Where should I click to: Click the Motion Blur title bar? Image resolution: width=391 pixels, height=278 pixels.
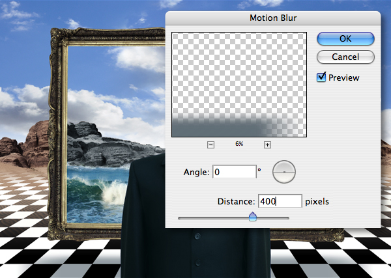(x=273, y=18)
